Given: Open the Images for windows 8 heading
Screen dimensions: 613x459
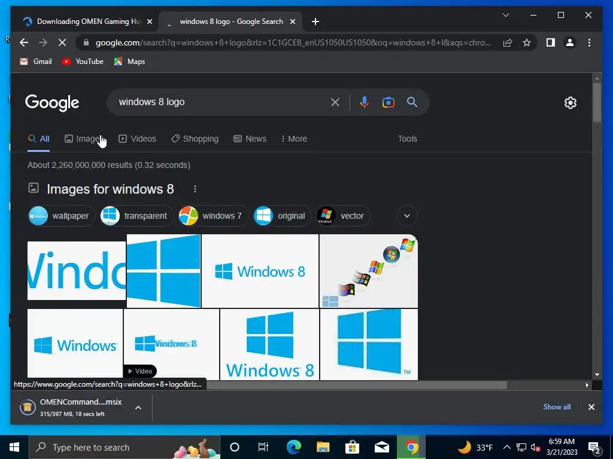Looking at the screenshot, I should point(110,189).
